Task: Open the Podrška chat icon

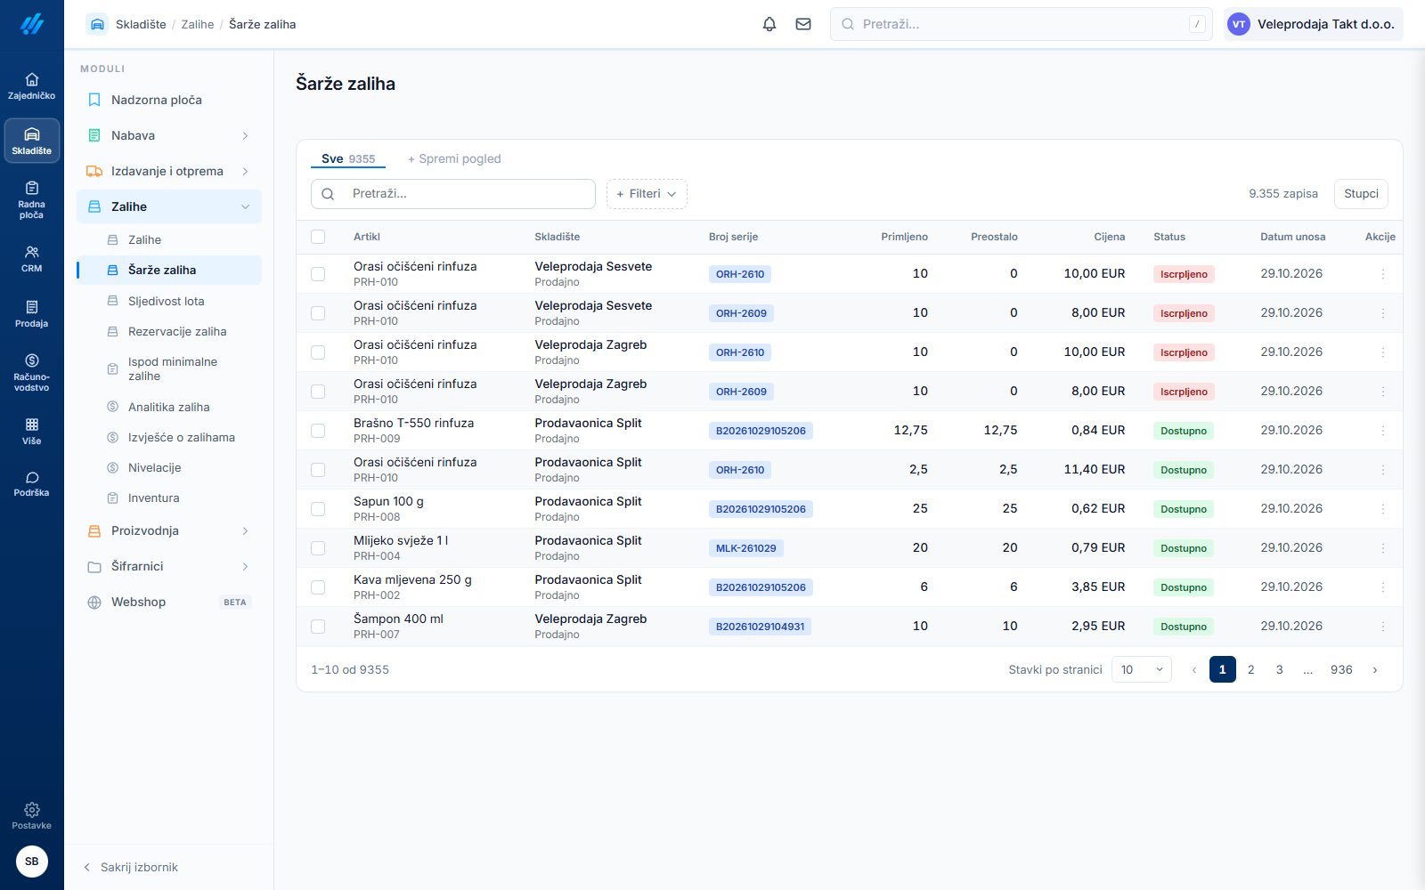Action: pyautogui.click(x=32, y=483)
